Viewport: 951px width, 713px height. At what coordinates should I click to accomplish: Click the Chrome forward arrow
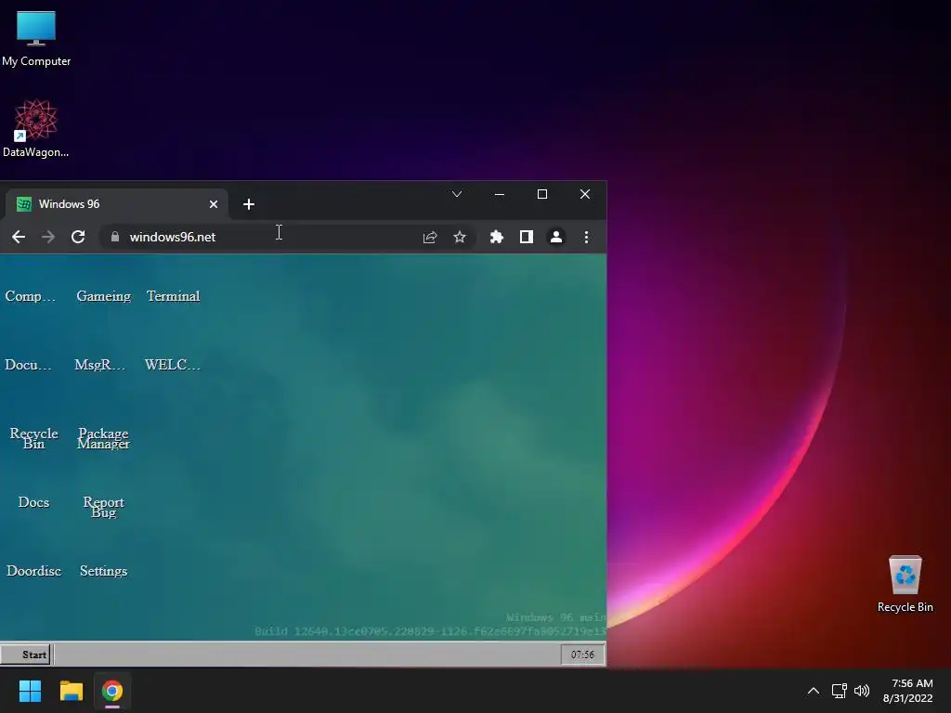coord(48,237)
